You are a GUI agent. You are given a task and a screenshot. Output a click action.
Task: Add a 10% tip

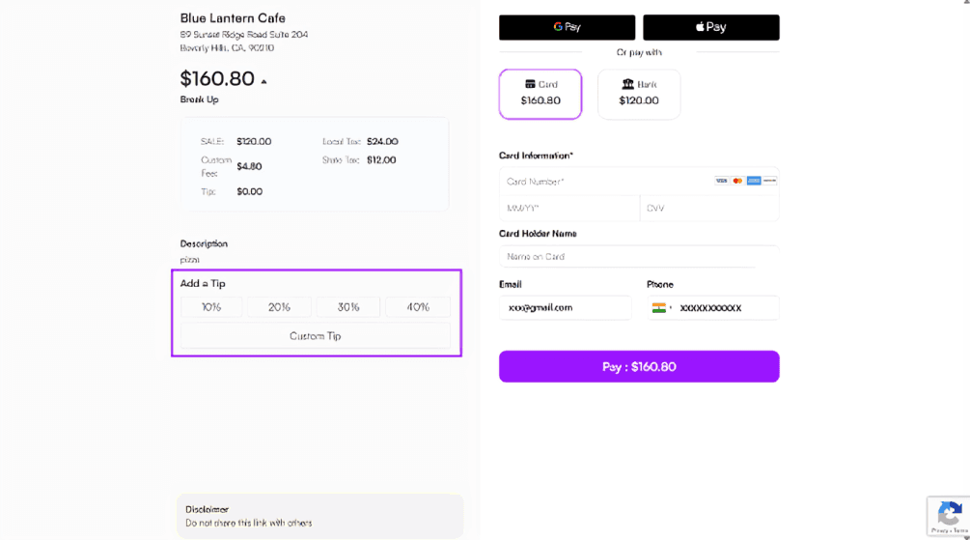pos(211,307)
